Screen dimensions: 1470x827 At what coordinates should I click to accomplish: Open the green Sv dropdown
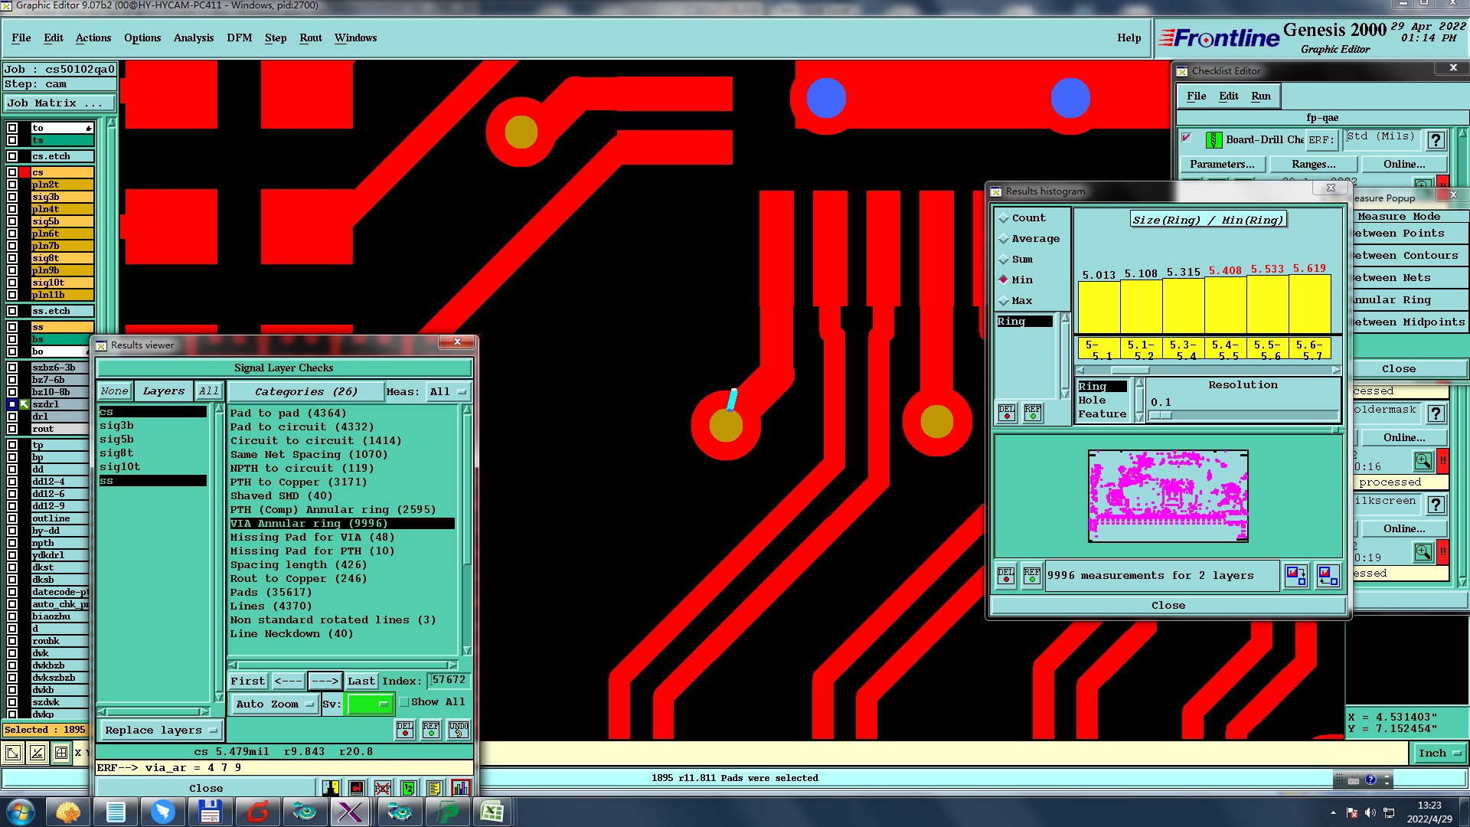point(370,704)
